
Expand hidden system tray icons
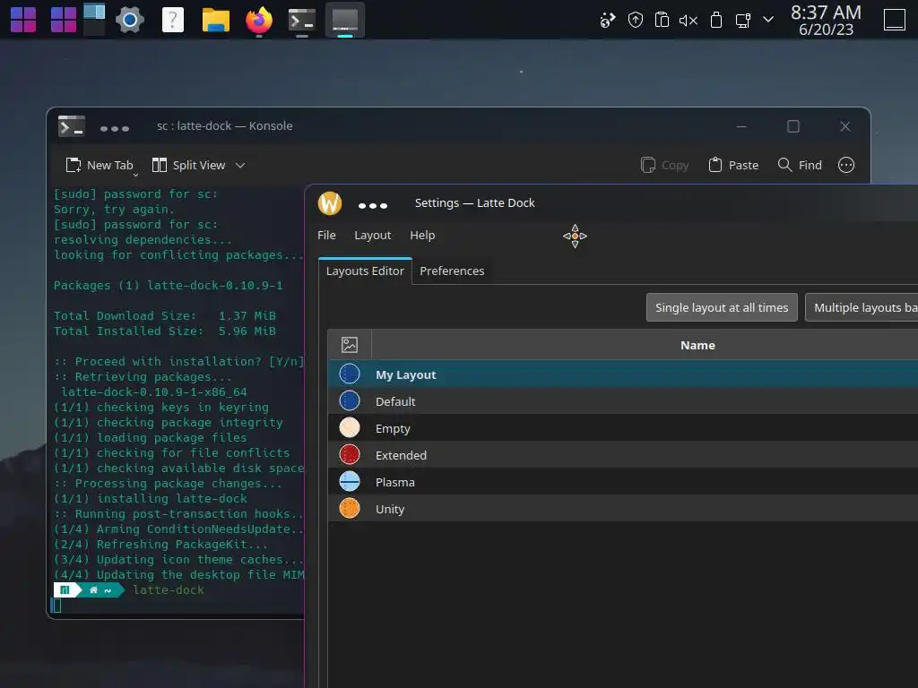(768, 20)
